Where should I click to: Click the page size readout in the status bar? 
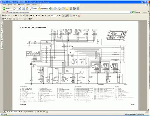point(28,112)
